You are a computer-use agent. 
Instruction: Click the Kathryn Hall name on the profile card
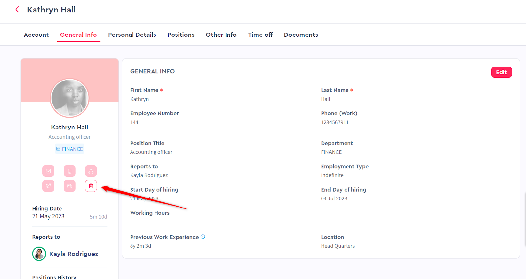[70, 127]
